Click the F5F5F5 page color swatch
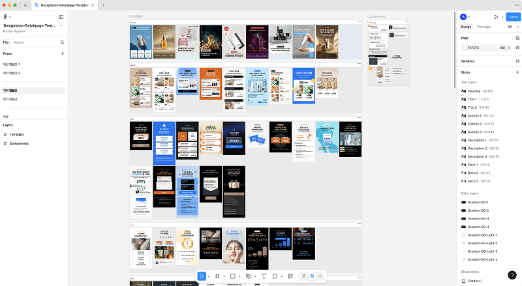This screenshot has height=286, width=522. click(464, 48)
